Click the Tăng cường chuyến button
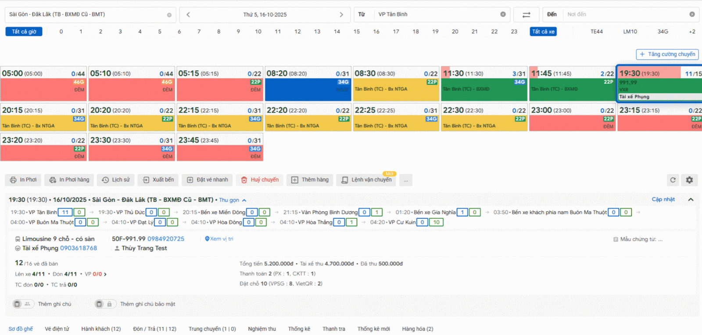 [667, 54]
